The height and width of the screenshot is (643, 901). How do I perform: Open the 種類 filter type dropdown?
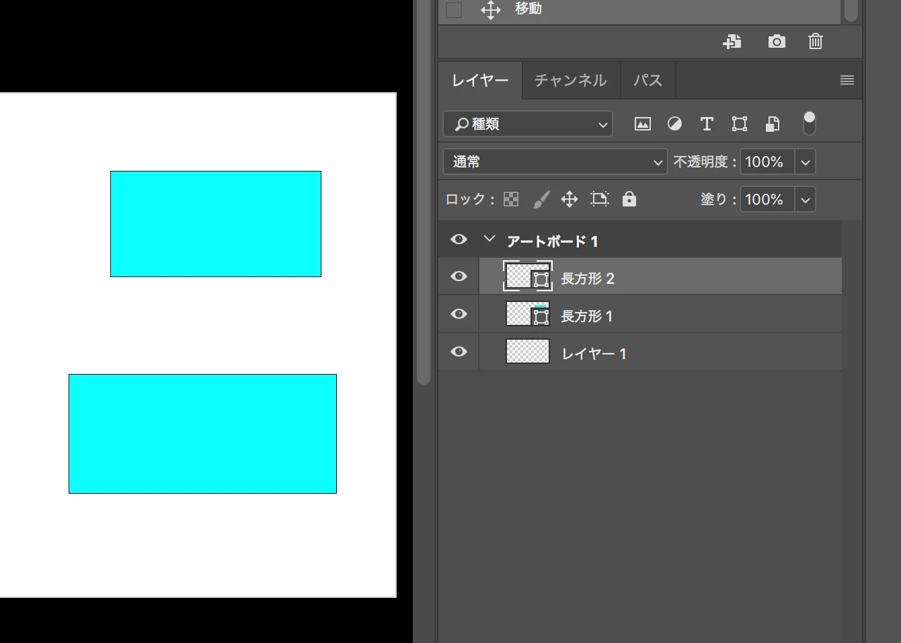(528, 124)
